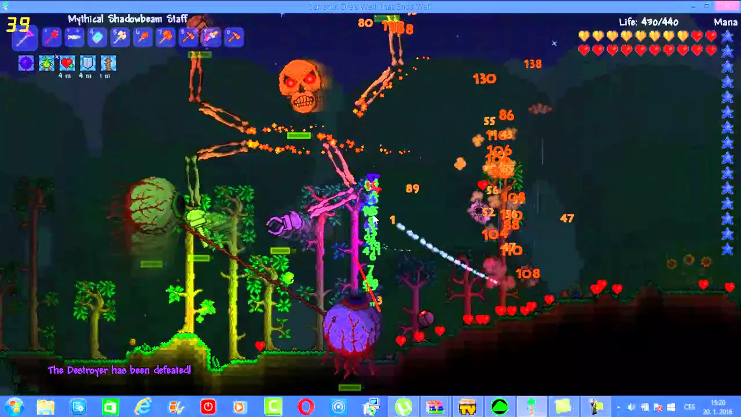Open the volume control in the tray
This screenshot has height=417, width=741.
click(632, 407)
